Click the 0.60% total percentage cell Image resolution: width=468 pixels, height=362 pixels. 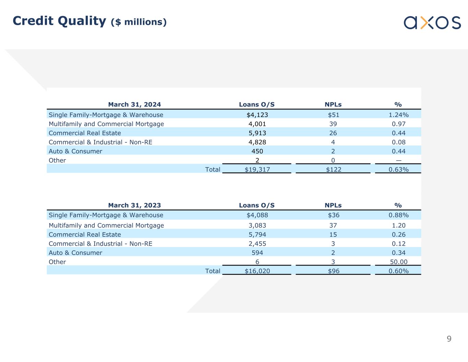(x=398, y=271)
